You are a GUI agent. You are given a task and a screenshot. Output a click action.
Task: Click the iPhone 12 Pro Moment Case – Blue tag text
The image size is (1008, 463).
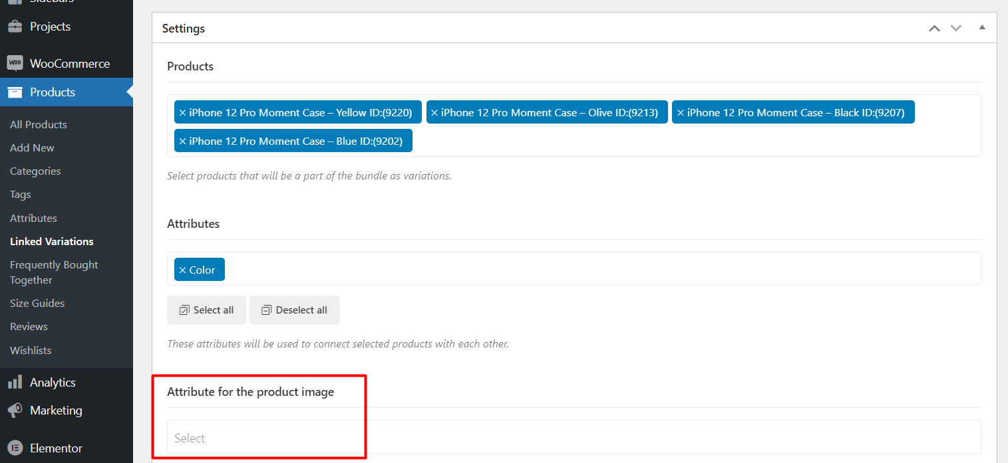coord(296,141)
